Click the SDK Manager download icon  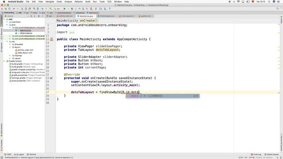click(x=105, y=9)
